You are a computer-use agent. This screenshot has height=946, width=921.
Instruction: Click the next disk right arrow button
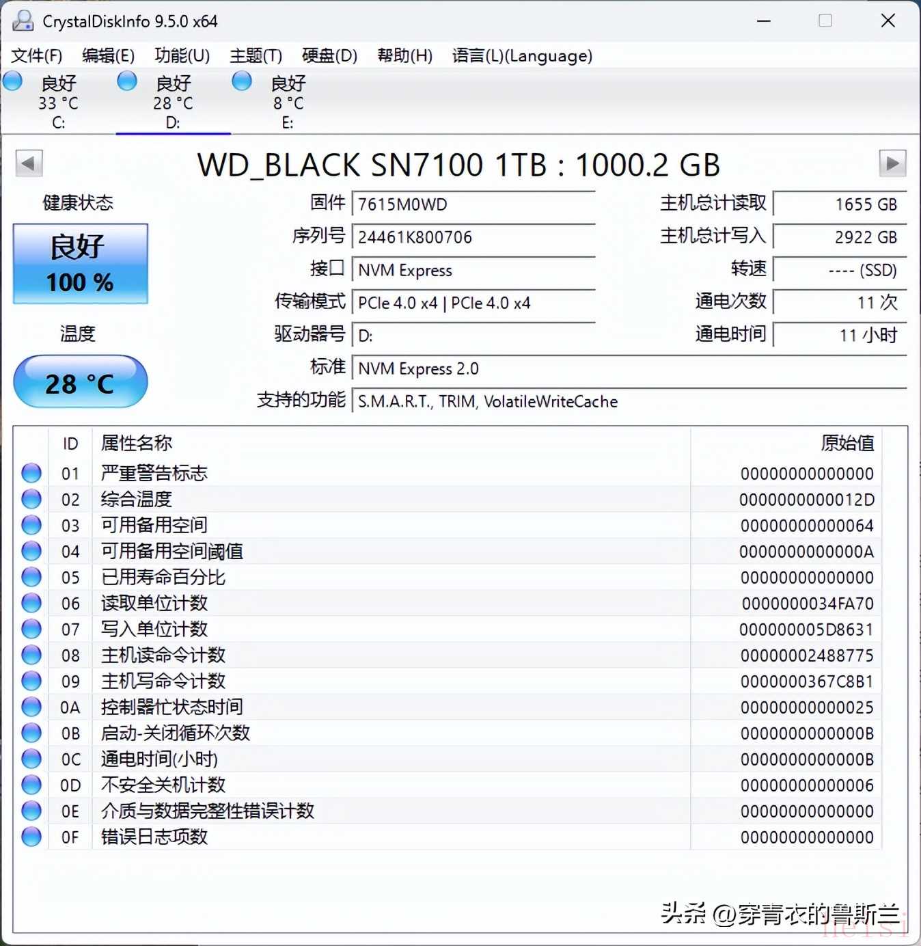tap(892, 163)
